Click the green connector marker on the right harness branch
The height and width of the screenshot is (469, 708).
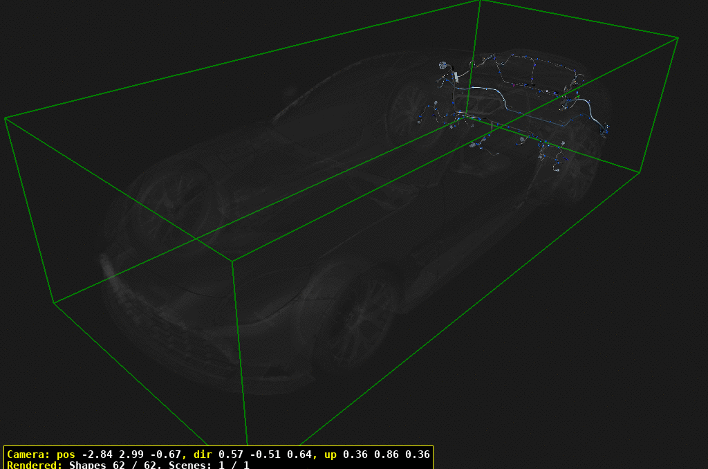[578, 96]
